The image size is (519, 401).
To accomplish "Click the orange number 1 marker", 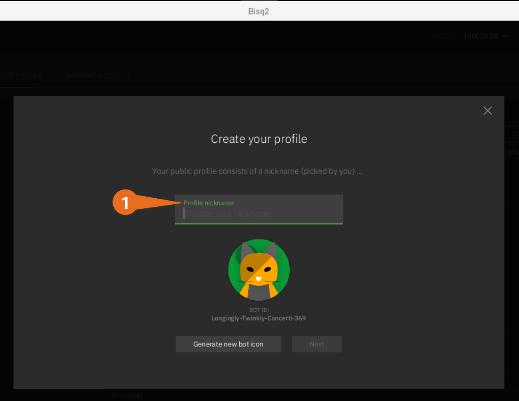I will [x=125, y=202].
